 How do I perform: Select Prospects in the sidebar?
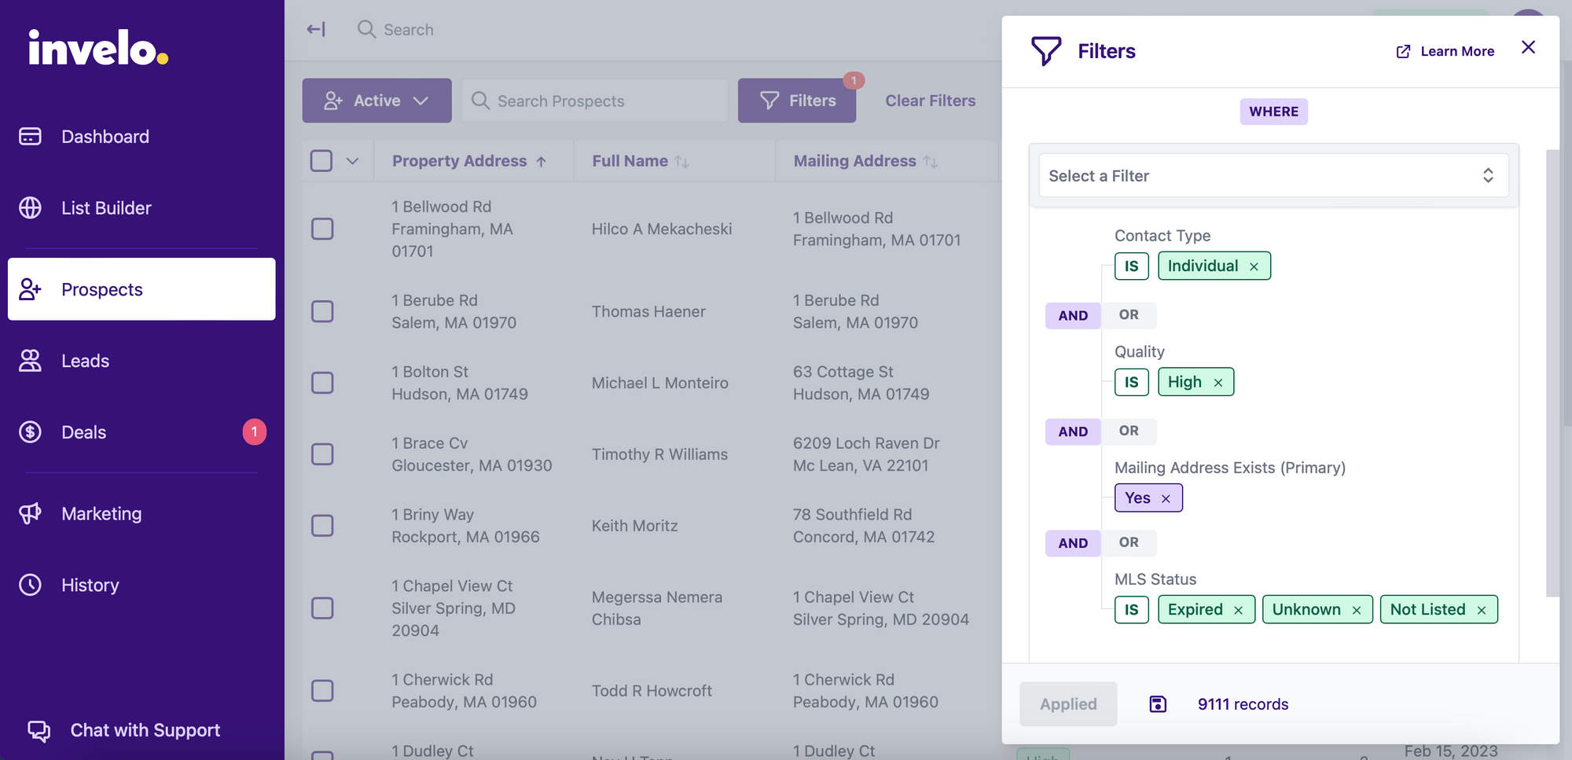coord(141,289)
